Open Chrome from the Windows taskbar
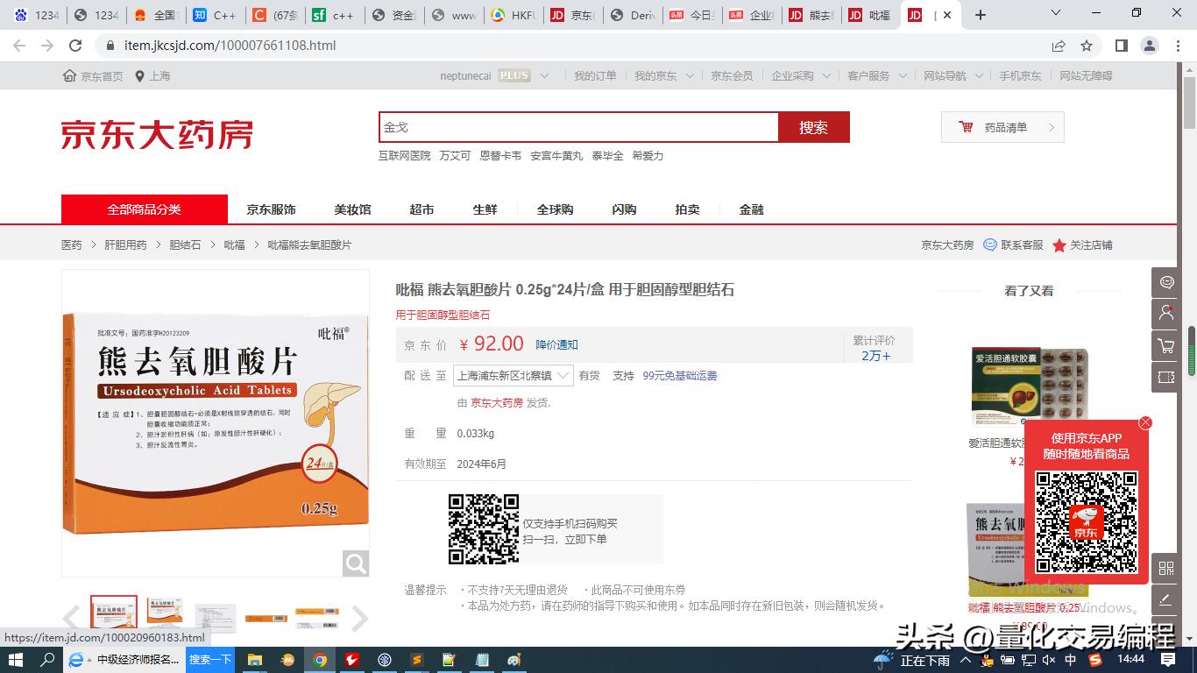Screen dimensions: 1197x673 pos(320,660)
